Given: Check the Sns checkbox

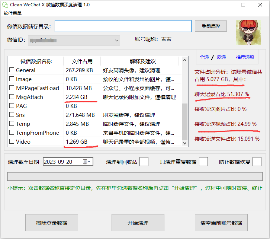Looking at the screenshot, I should (x=12, y=114).
